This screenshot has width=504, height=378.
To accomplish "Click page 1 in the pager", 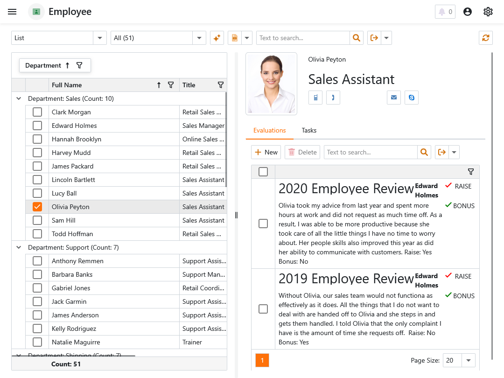I will [x=262, y=360].
